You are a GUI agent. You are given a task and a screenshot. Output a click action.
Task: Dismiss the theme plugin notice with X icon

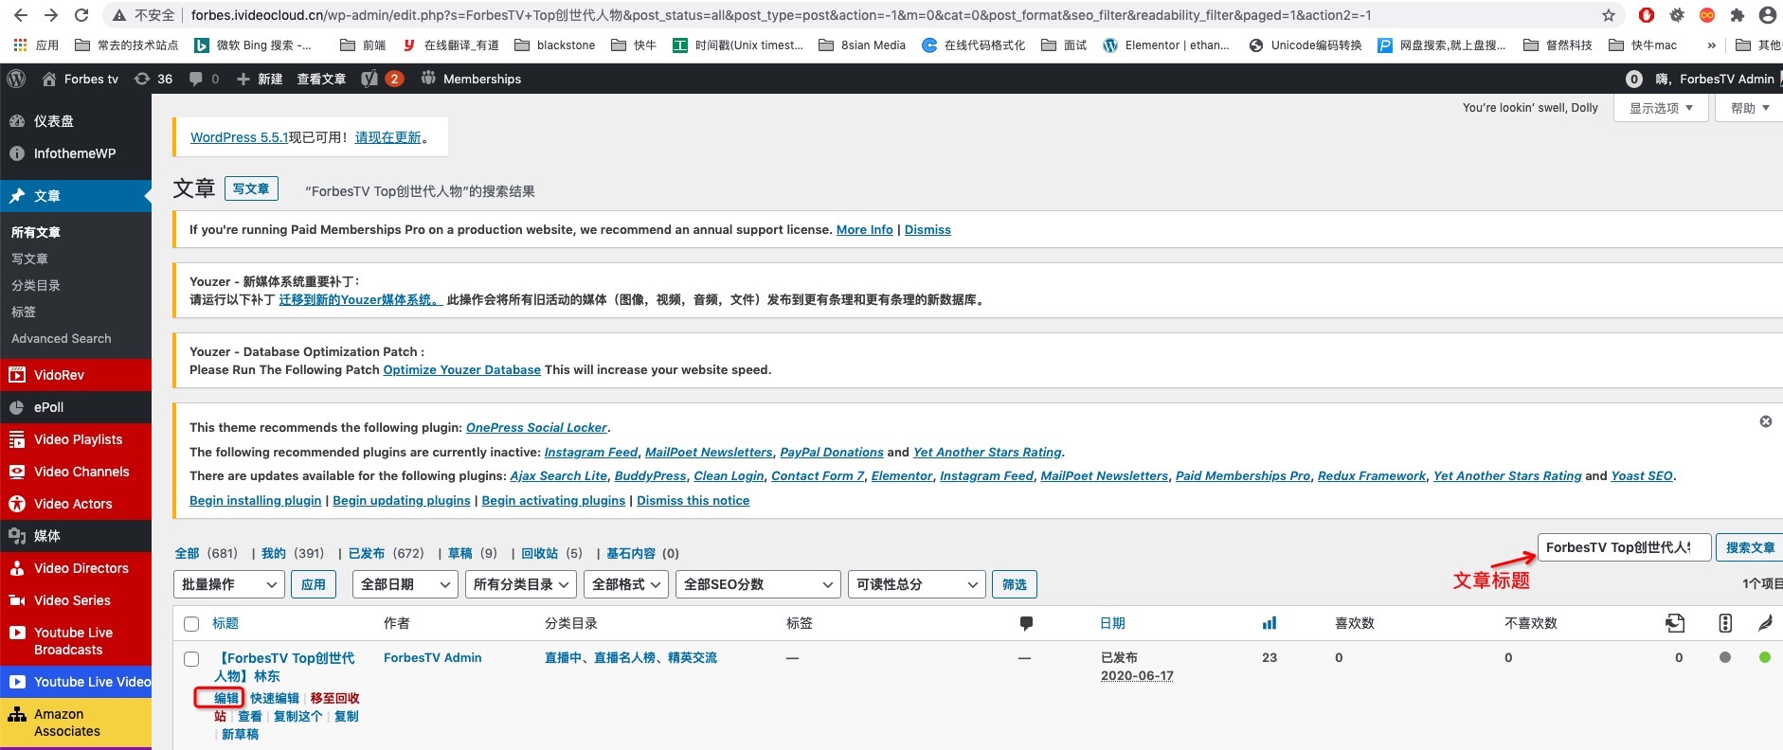point(1765,421)
